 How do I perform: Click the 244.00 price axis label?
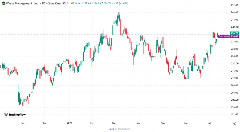coord(234,20)
